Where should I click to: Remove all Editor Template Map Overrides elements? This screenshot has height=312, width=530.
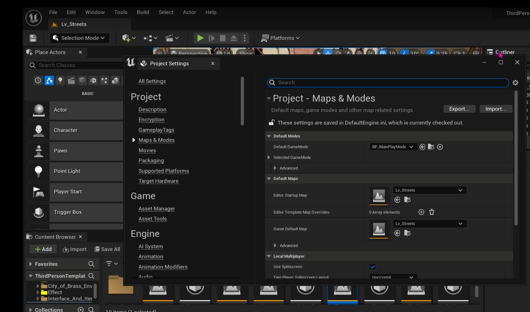tap(432, 212)
